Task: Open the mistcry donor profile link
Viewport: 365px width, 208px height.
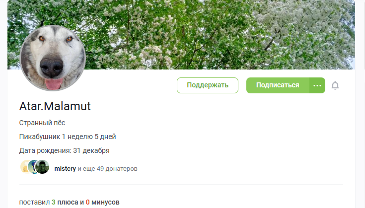Action: pos(65,168)
